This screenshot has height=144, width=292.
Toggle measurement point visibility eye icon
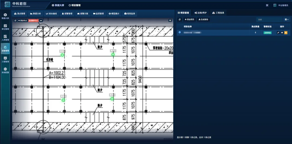[x=41, y=21]
